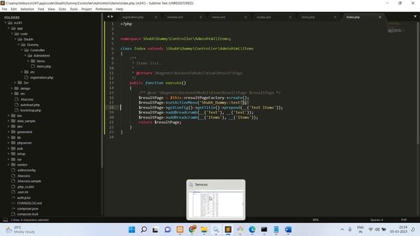This screenshot has width=420, height=236.
Task: Collapse the app folder
Action: point(9,28)
